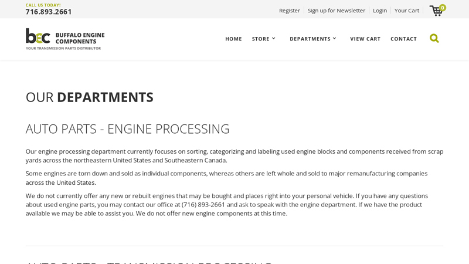Image resolution: width=469 pixels, height=264 pixels.
Task: Open the Store menu item
Action: pos(260,39)
